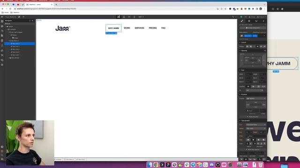Screen dimensions: 300x168
Task: Open the Assets panel
Action: (x=2, y=60)
